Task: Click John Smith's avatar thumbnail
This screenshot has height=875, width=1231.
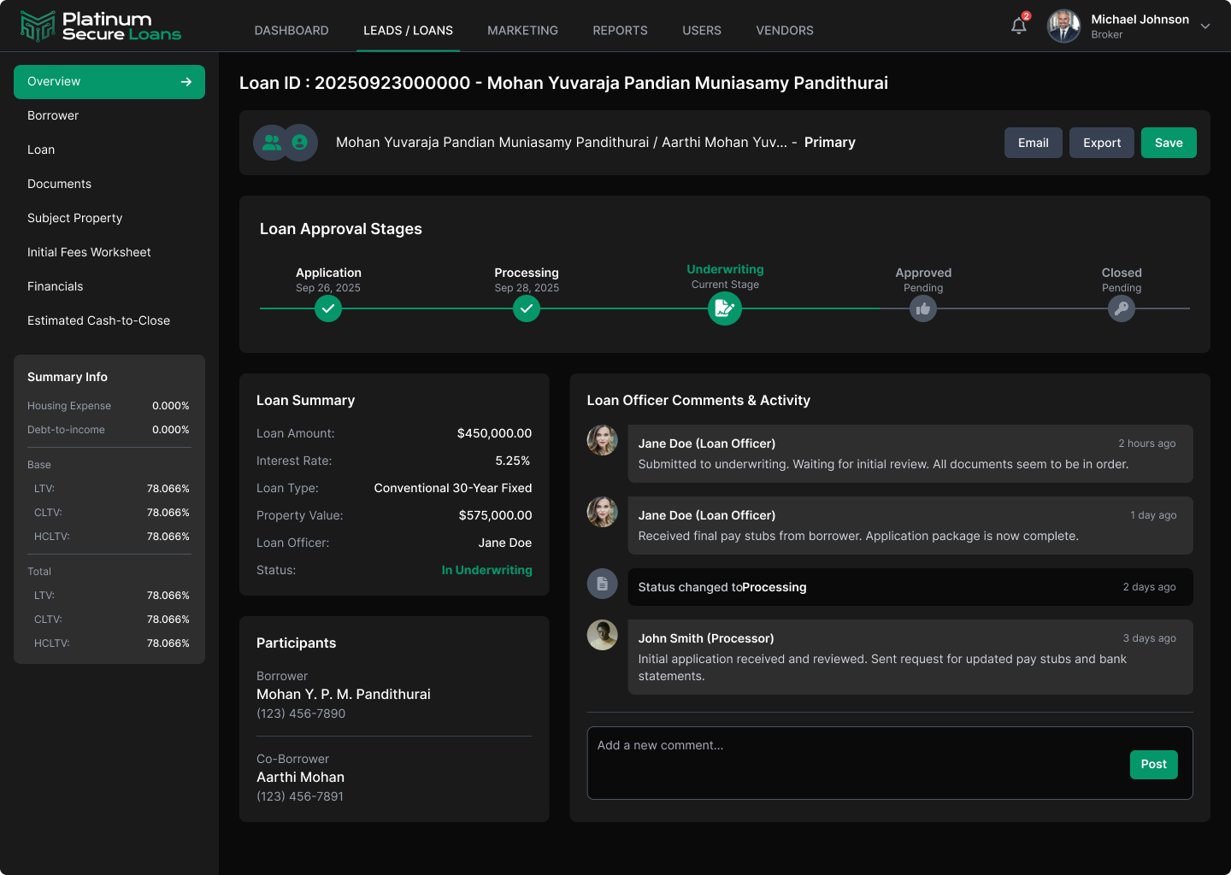Action: (603, 635)
